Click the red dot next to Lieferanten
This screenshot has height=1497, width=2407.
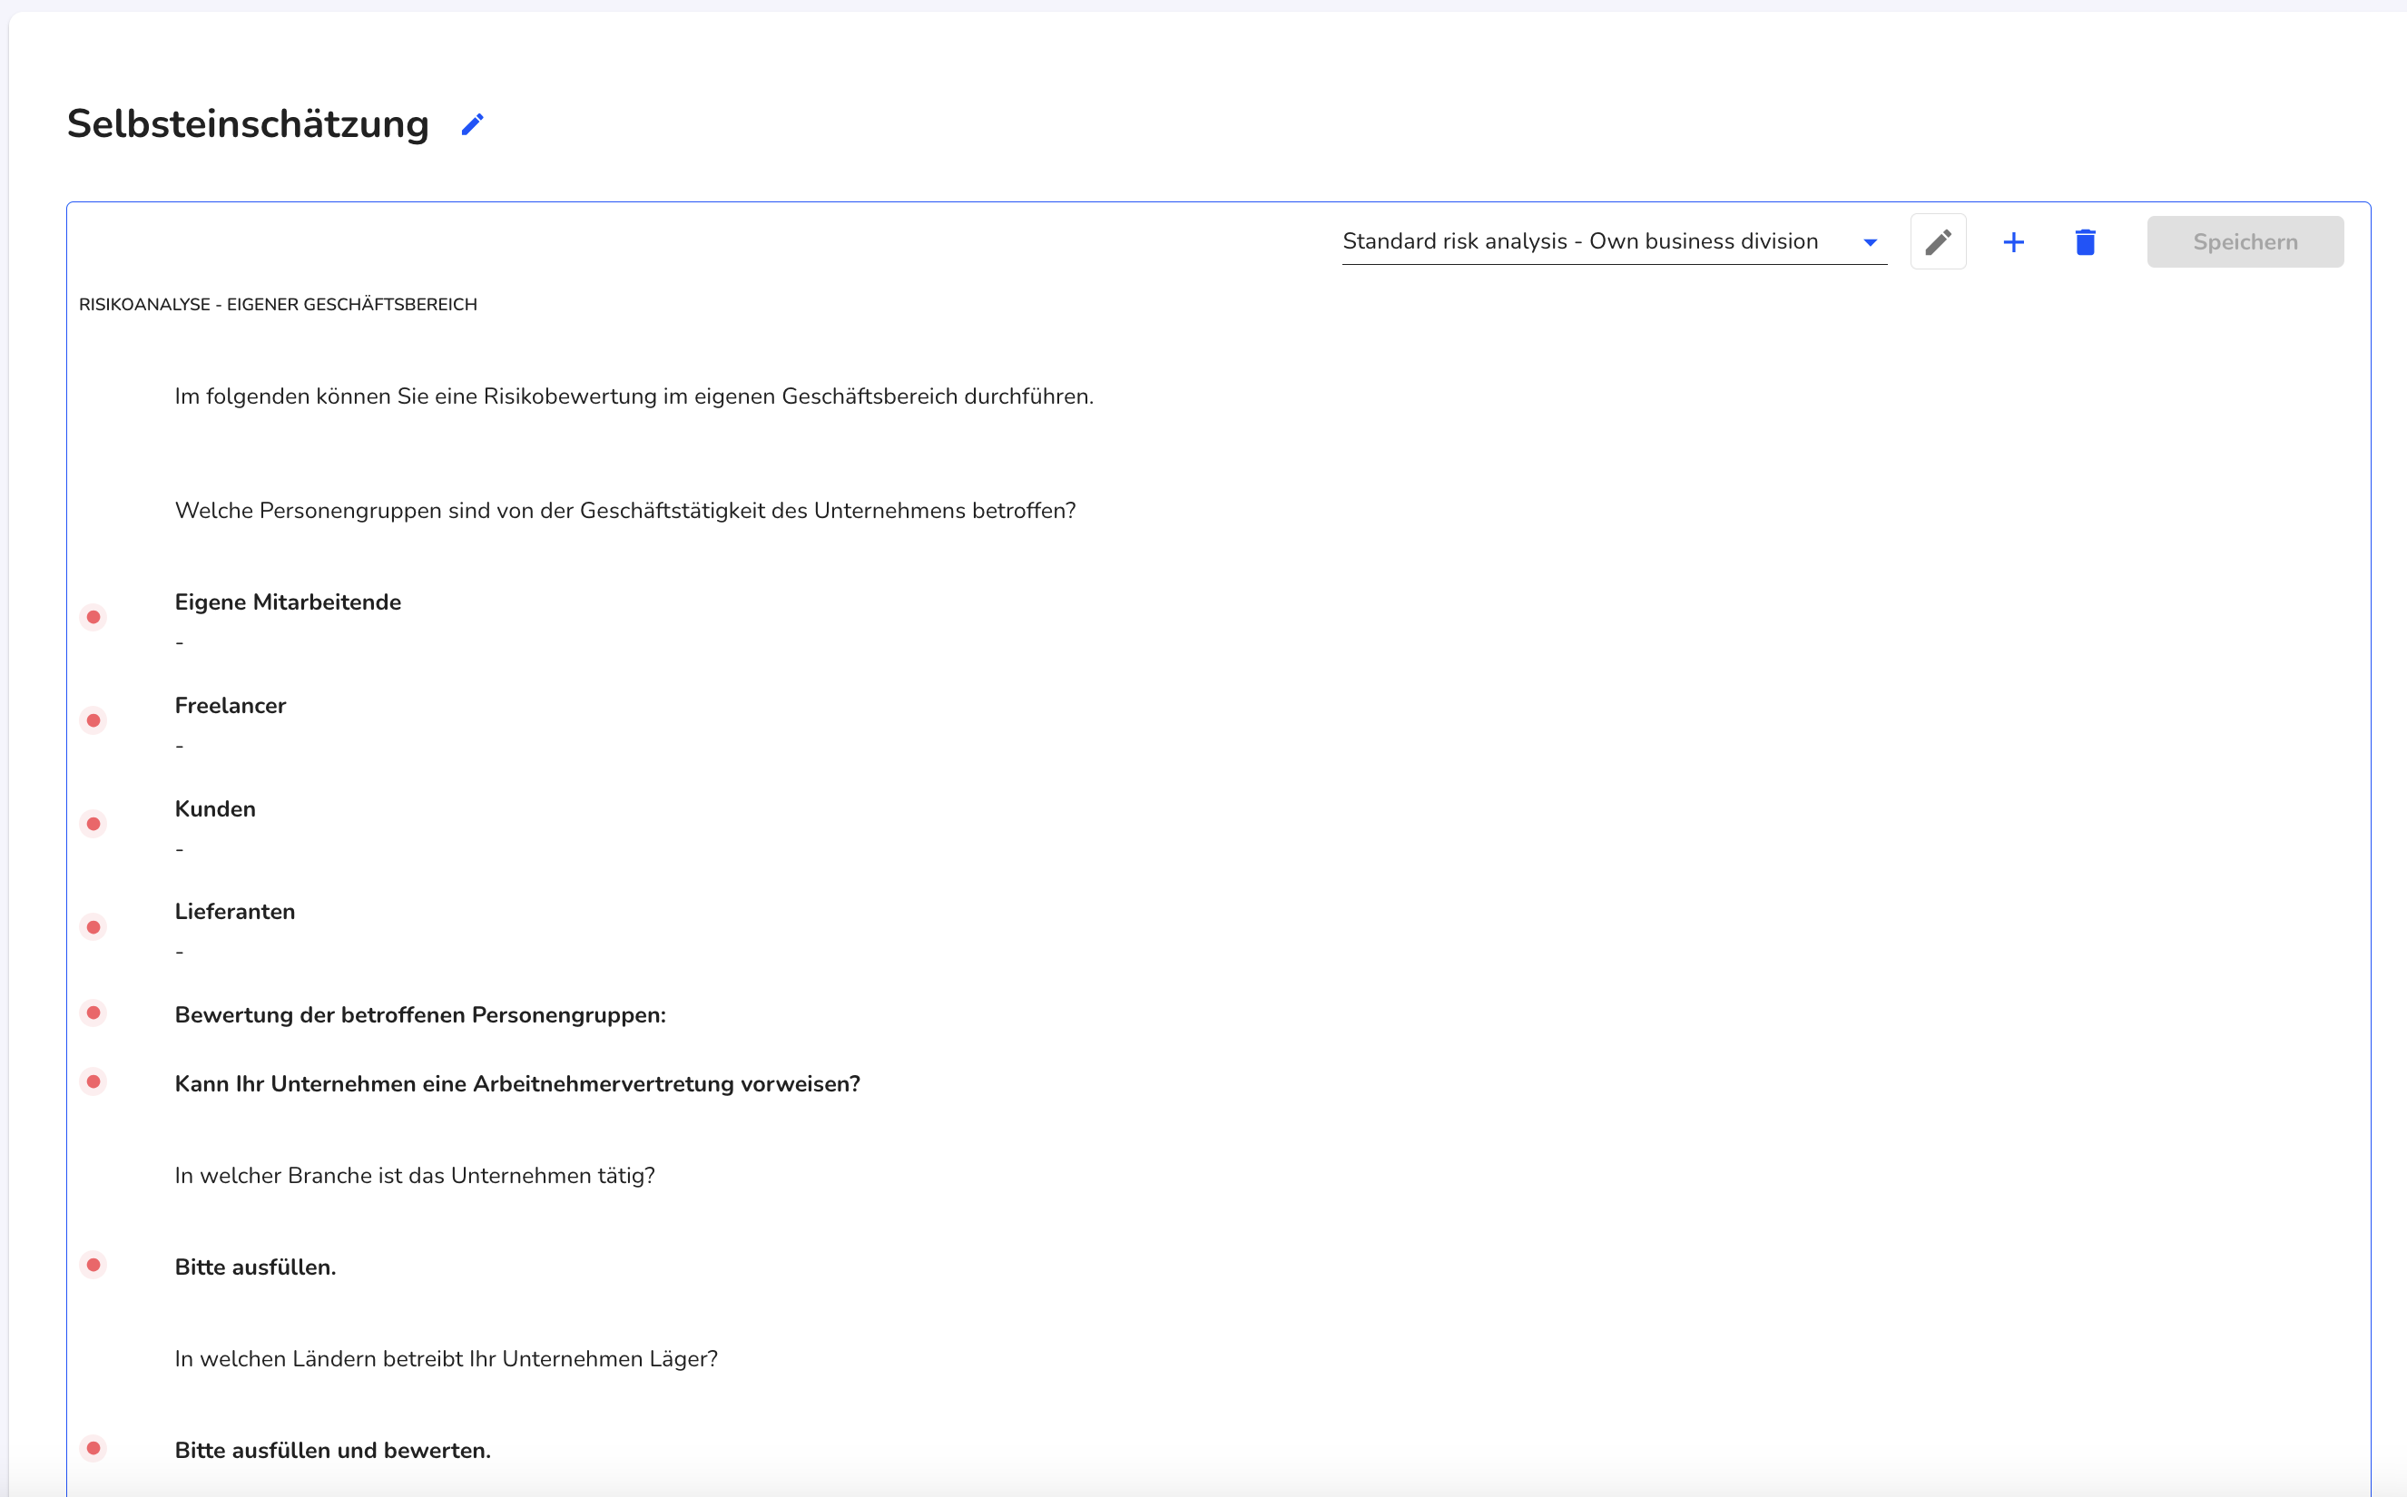(95, 926)
